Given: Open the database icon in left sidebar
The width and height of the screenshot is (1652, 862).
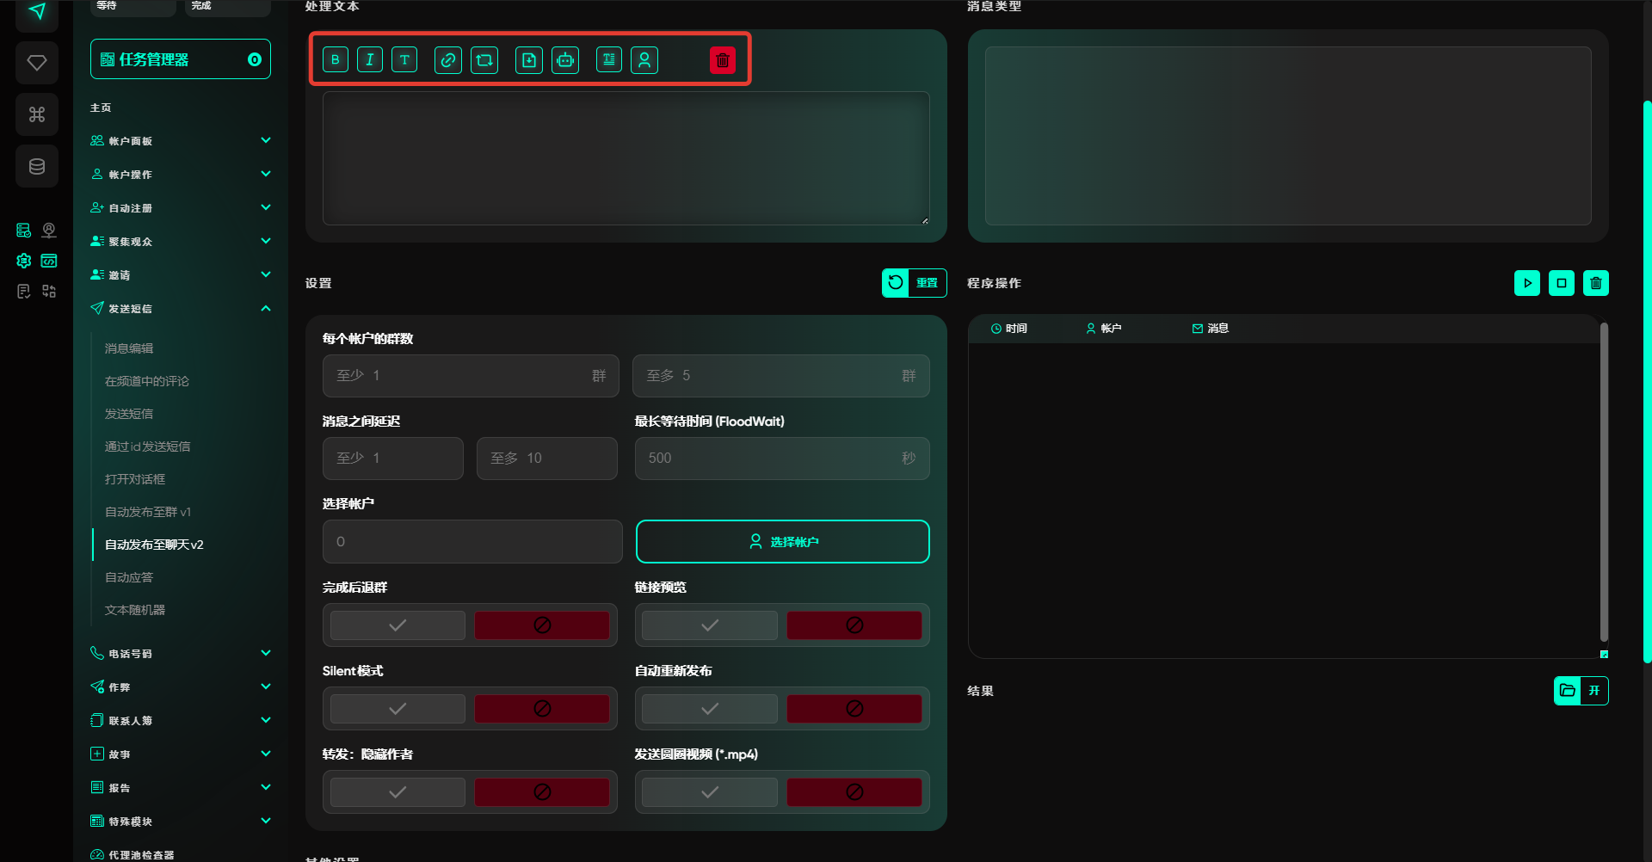Looking at the screenshot, I should 37,166.
